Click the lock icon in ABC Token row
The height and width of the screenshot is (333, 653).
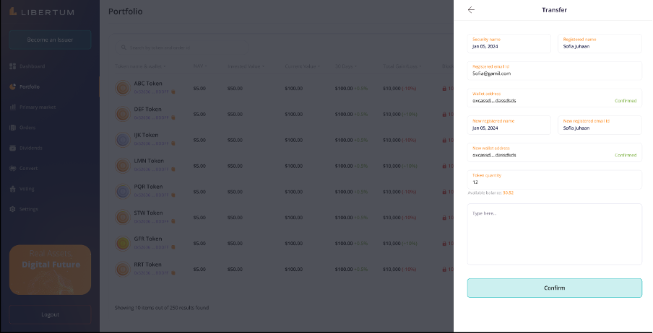click(444, 89)
